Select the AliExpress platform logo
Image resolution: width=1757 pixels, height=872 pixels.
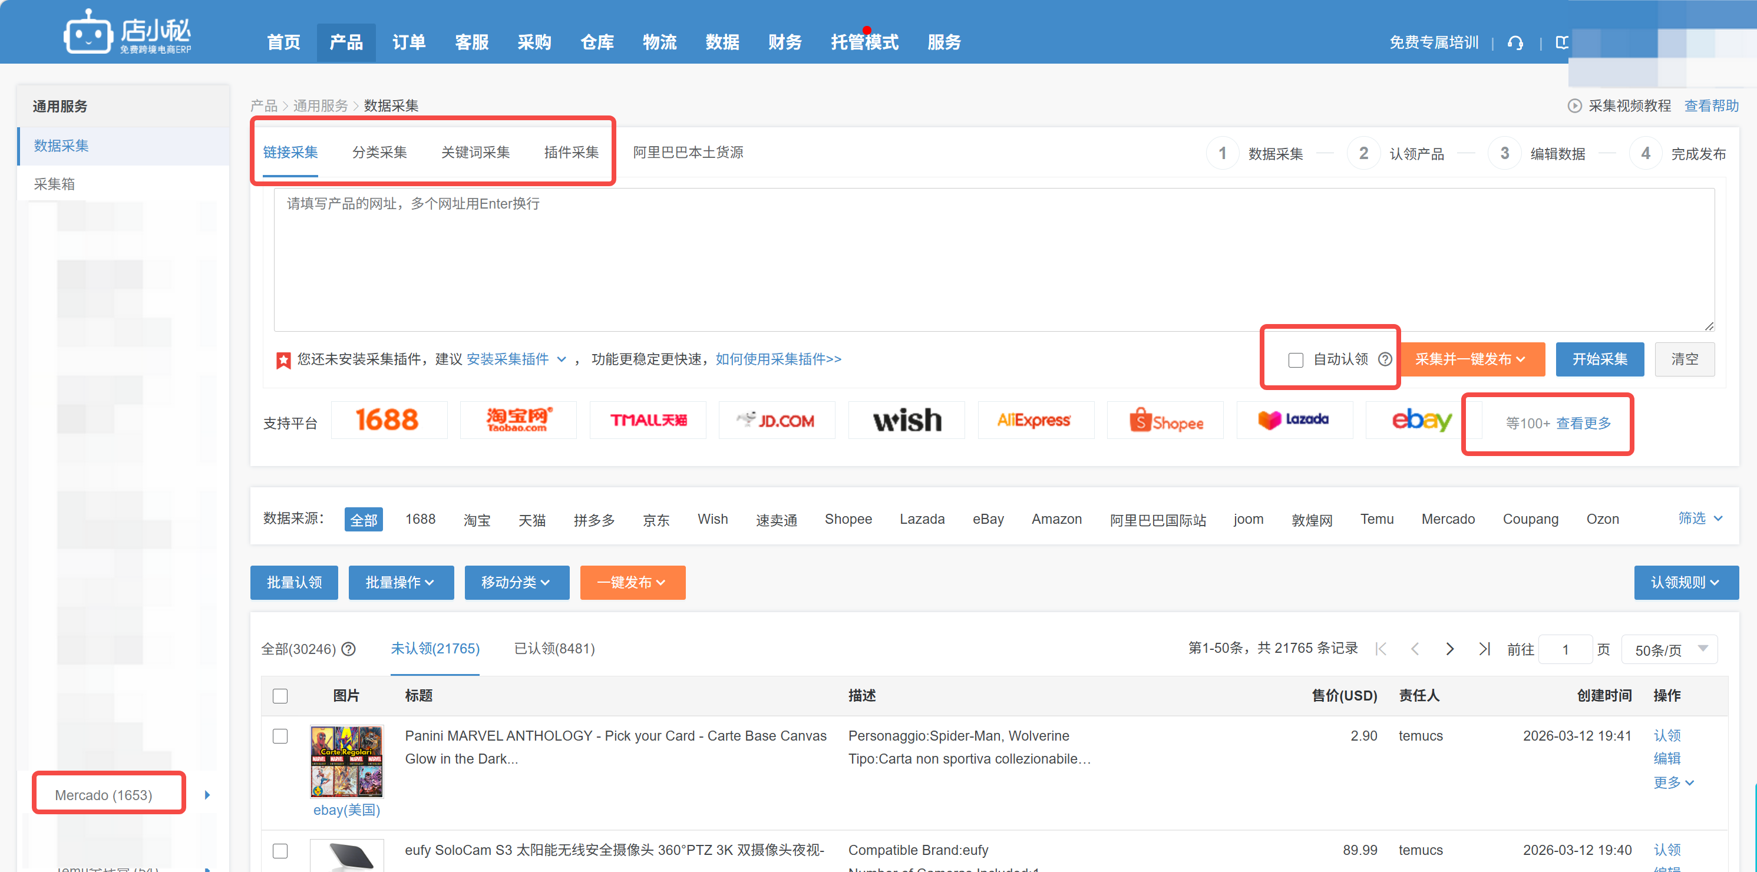1036,420
